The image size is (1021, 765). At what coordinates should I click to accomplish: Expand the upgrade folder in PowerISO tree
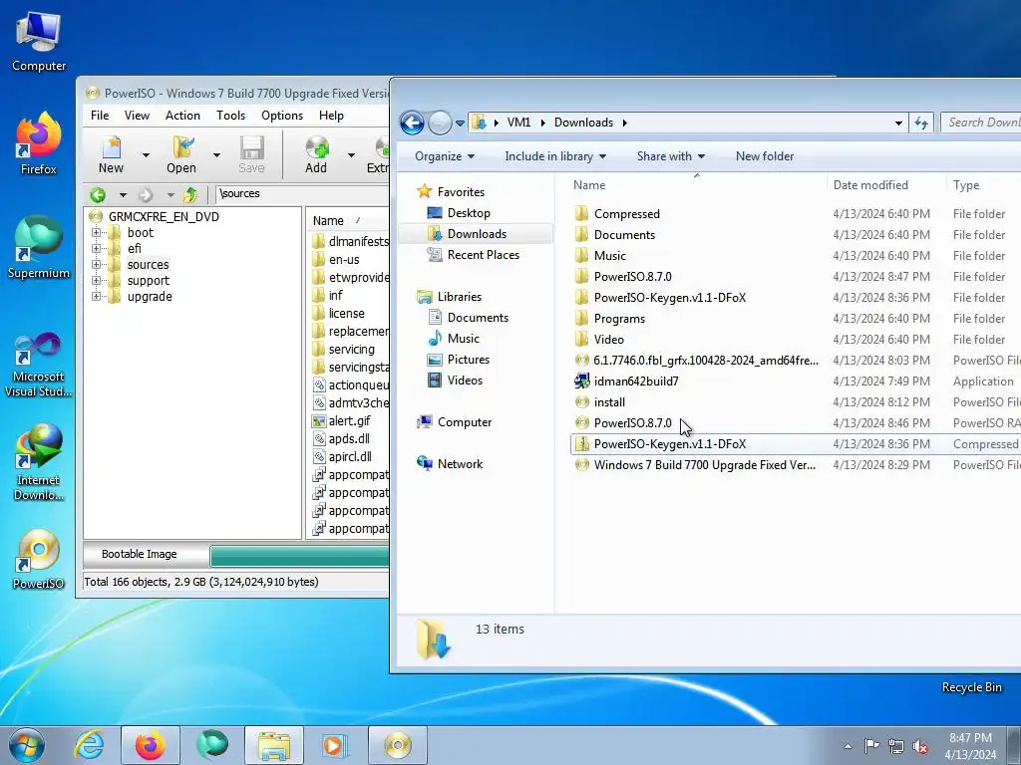tap(97, 297)
